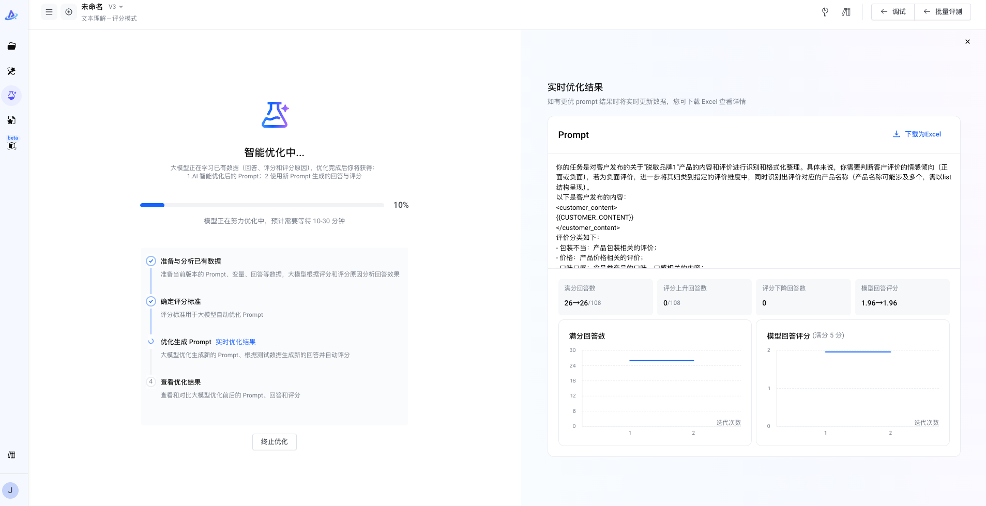Screen dimensions: 986x506
Task: Click the 模型回答评分 stat card
Action: pos(902,297)
